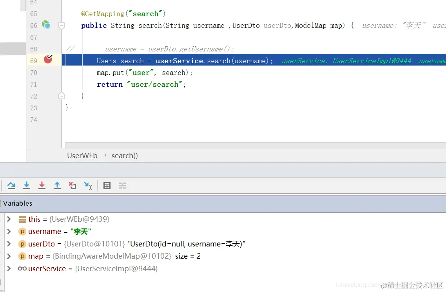The image size is (446, 292).
Task: Collapse the search method fold marker on line 66
Action: (x=62, y=26)
